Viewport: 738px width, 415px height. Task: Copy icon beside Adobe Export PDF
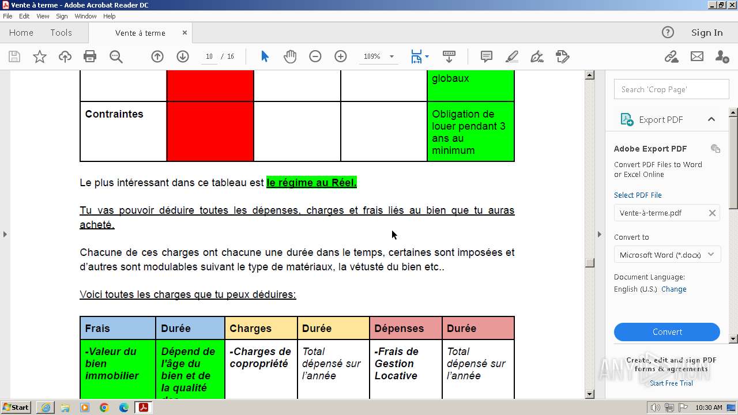click(x=716, y=149)
